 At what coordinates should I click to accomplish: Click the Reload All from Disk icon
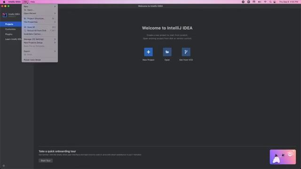(25, 31)
